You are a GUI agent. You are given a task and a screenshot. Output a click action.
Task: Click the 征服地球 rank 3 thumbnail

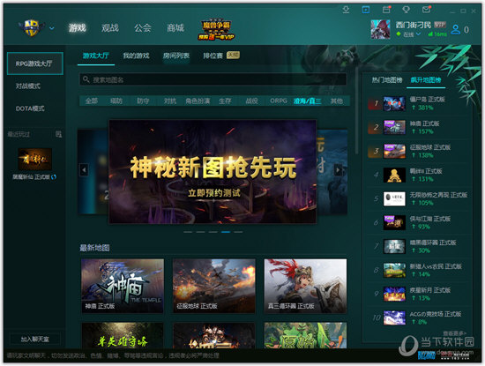pos(394,152)
